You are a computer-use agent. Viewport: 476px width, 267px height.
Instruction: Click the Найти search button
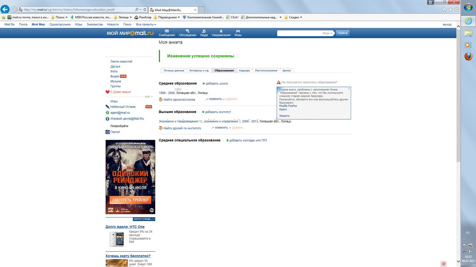[x=342, y=33]
